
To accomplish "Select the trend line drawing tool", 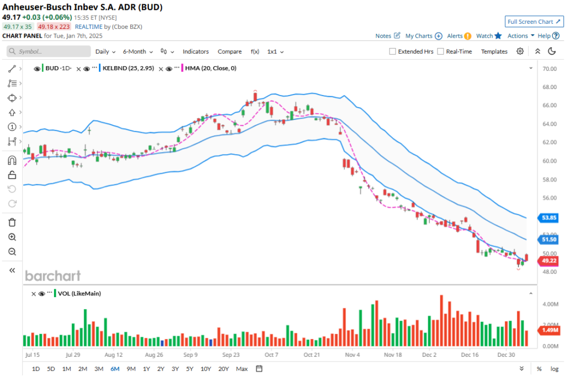I will coord(12,69).
